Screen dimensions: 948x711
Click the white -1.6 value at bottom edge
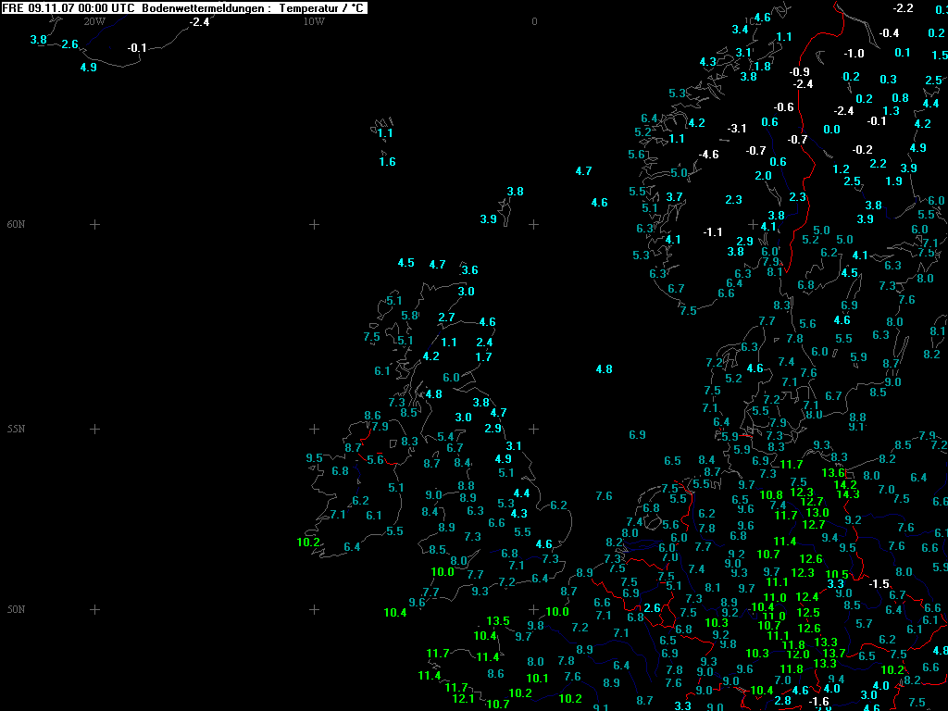coord(819,702)
